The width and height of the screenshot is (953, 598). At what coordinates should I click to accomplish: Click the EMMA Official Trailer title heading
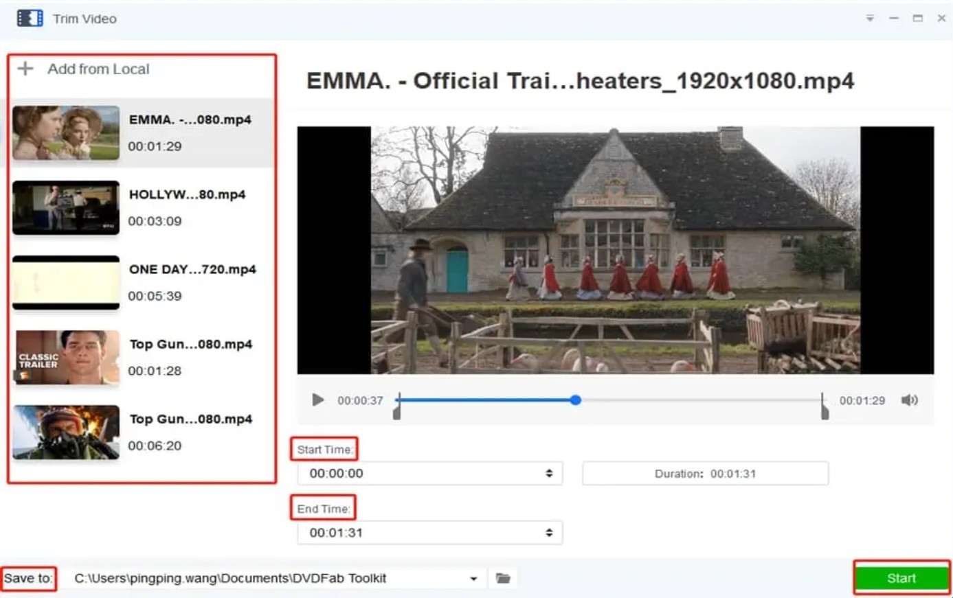(x=580, y=81)
